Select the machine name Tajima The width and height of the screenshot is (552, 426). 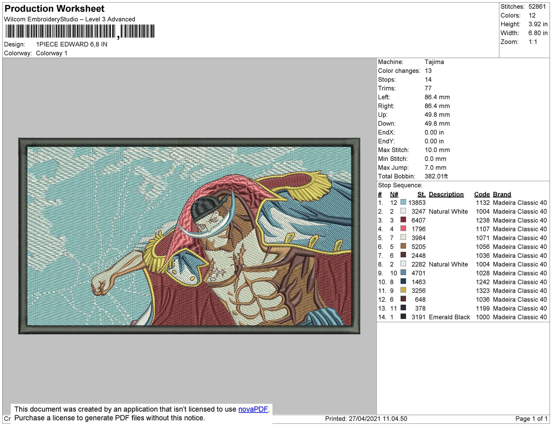point(434,62)
